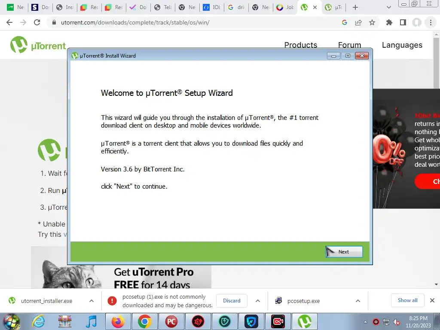
Task: Close the active µTorrent tab
Action: coord(315,7)
